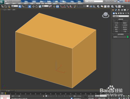Screen dimensions: 130x99
Task: Click the Edit Named Selection Sets icon
Action: [x=75, y=6]
